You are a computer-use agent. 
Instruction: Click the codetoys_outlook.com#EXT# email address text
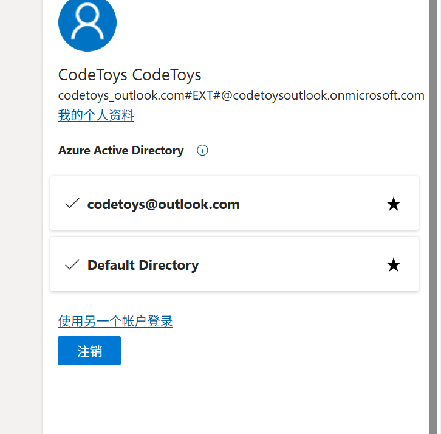pos(241,95)
